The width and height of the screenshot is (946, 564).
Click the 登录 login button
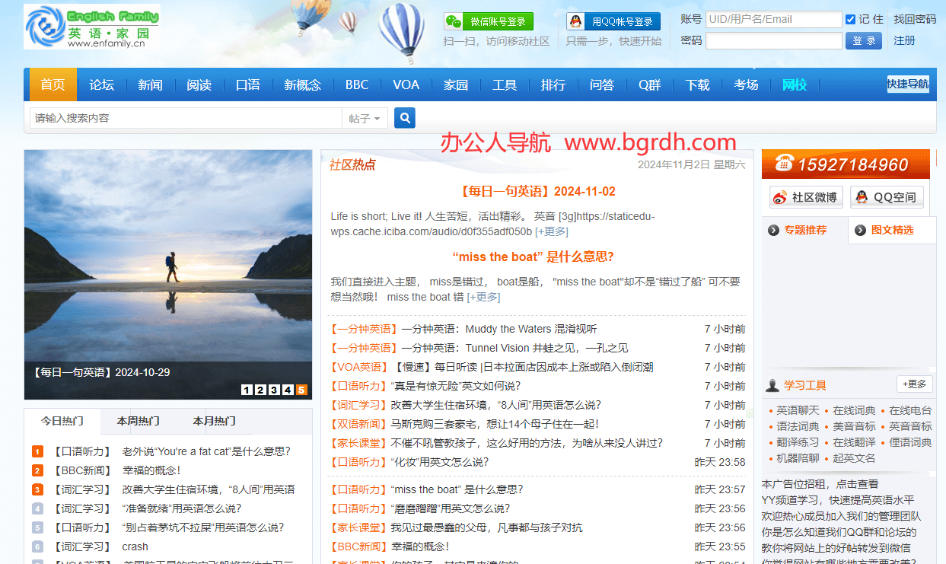[x=863, y=41]
